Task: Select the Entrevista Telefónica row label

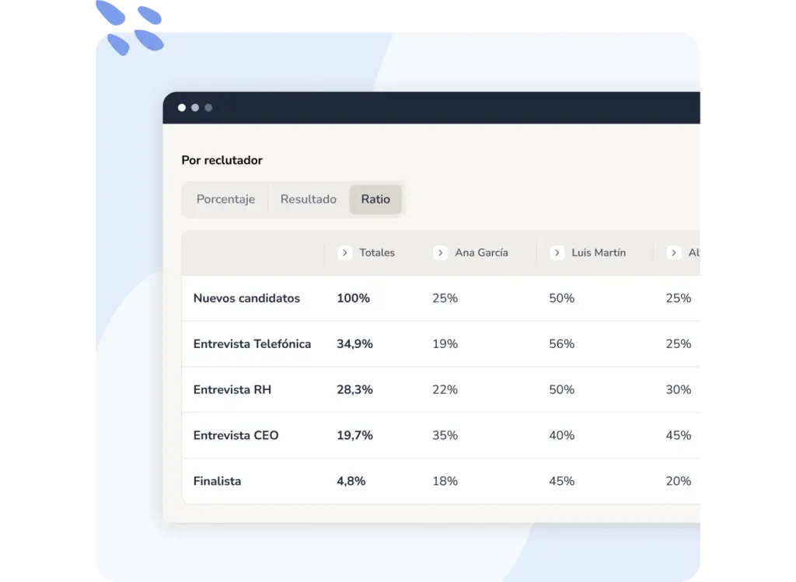Action: [252, 344]
